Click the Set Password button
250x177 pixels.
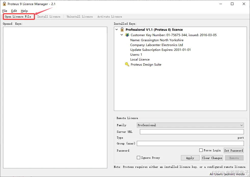[x=234, y=150]
